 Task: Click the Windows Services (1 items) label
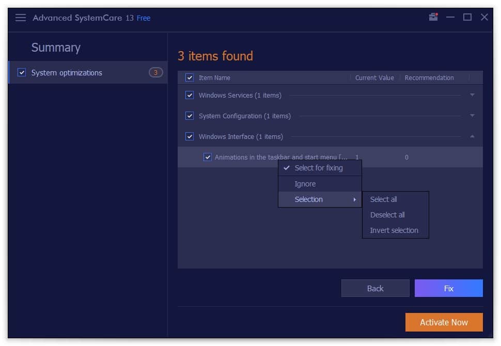(x=240, y=95)
